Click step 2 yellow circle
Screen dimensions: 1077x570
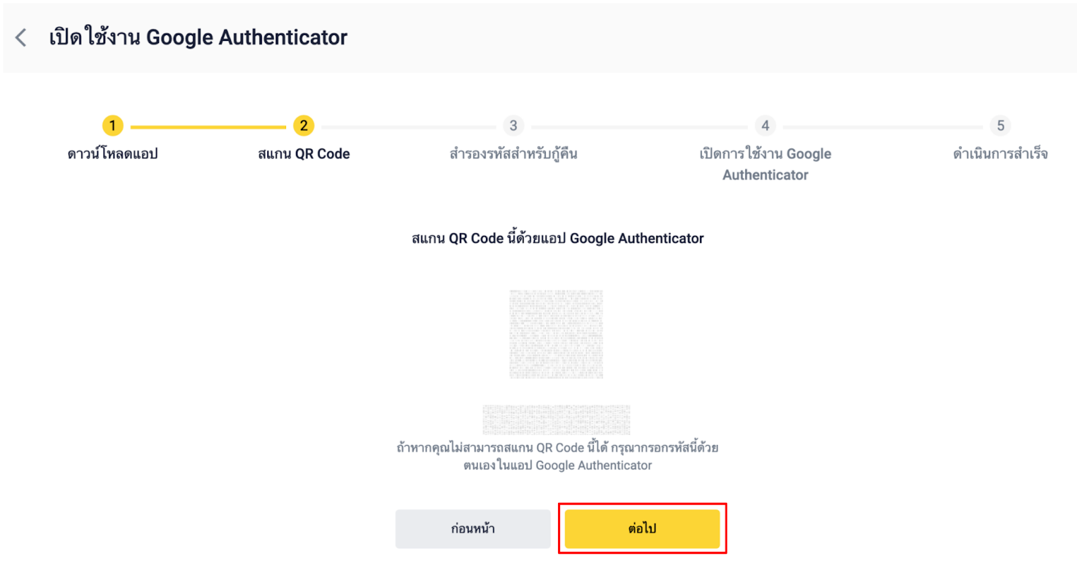[304, 126]
